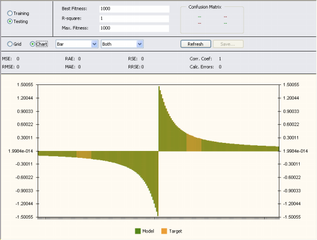This screenshot has width=317, height=240.
Task: Click the disabled Save button
Action: pyautogui.click(x=228, y=44)
